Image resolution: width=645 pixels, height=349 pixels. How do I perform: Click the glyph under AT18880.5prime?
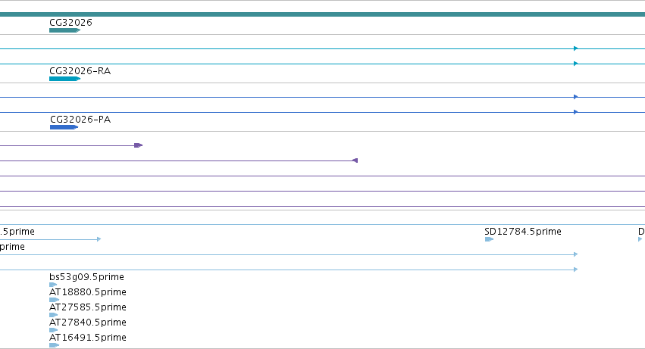[54, 300]
